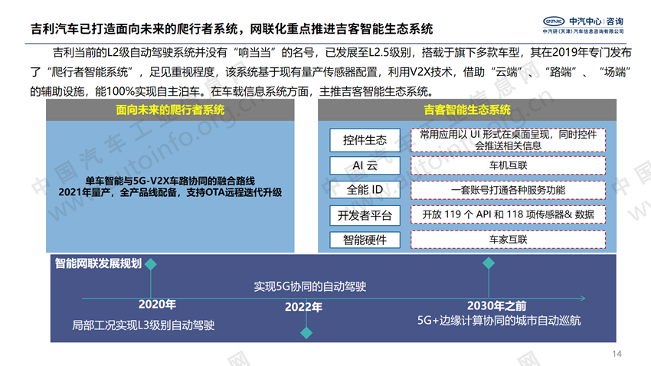The height and width of the screenshot is (366, 651).
Task: Click the page number 14
Action: pos(617,354)
